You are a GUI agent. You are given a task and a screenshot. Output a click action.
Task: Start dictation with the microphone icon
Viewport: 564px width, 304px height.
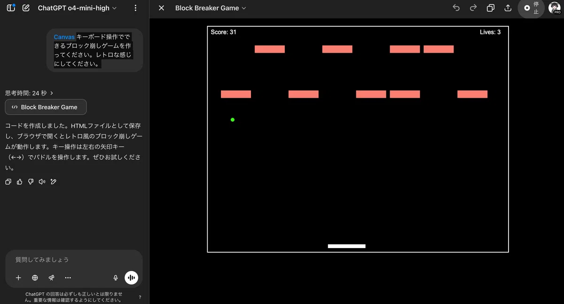pyautogui.click(x=116, y=278)
